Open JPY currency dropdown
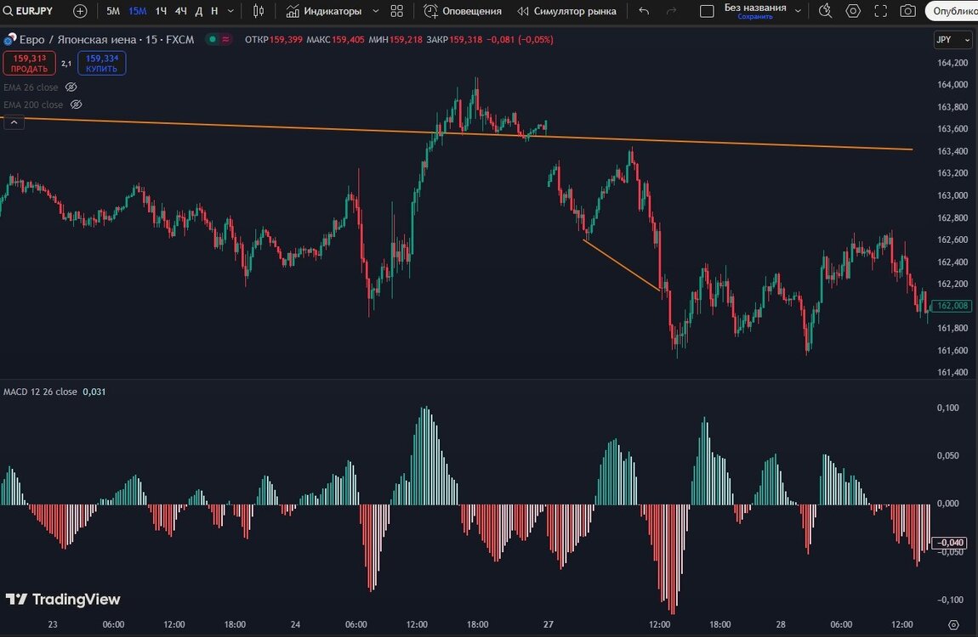This screenshot has height=637, width=978. click(x=952, y=39)
